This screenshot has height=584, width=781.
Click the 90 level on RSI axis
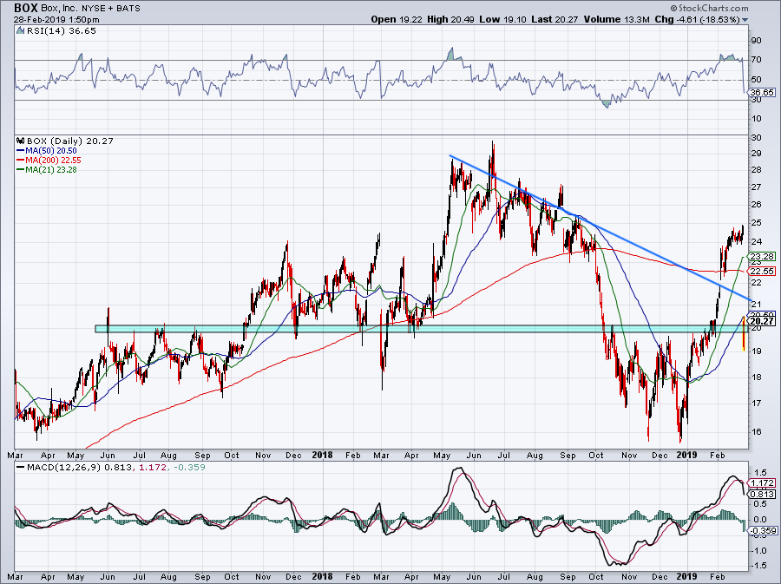click(x=756, y=41)
